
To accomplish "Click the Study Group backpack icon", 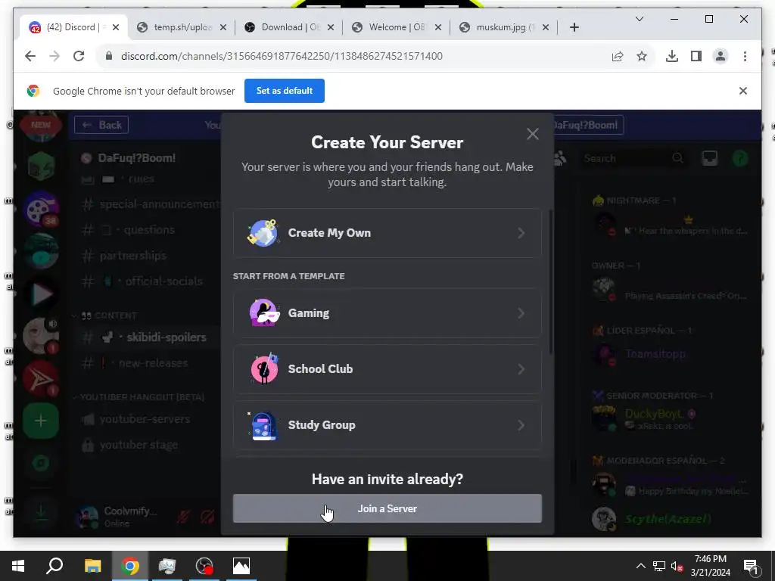I will click(263, 425).
